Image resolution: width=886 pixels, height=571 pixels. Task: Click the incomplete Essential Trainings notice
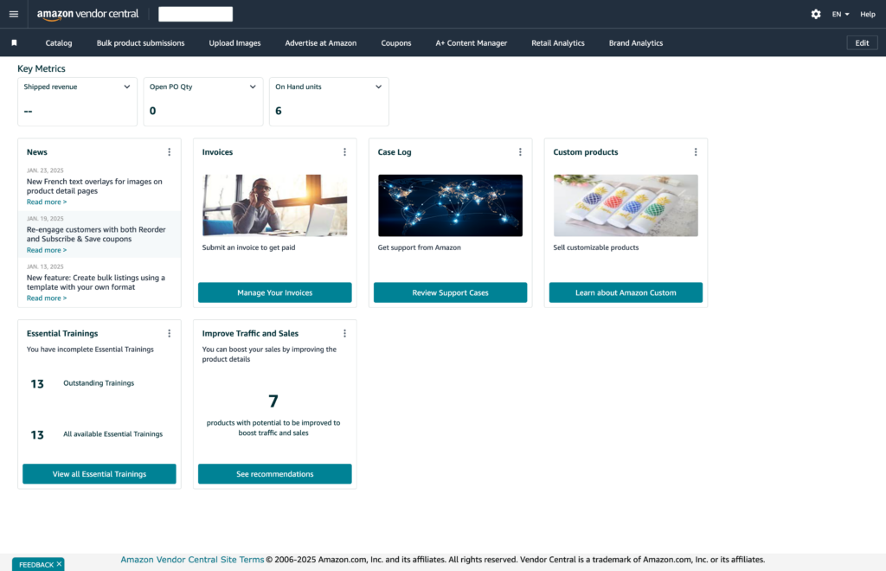coord(90,349)
